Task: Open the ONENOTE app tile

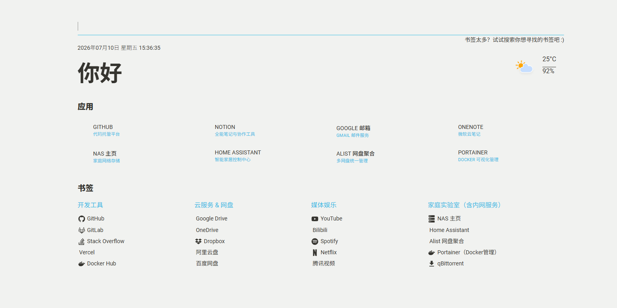Action: click(x=471, y=131)
